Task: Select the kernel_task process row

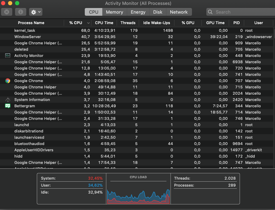Action: coord(137,30)
